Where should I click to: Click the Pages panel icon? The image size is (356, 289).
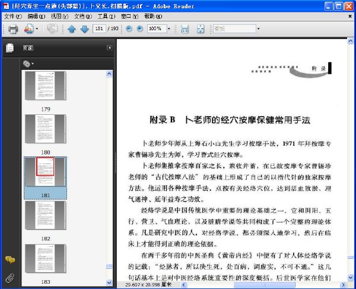[x=9, y=48]
